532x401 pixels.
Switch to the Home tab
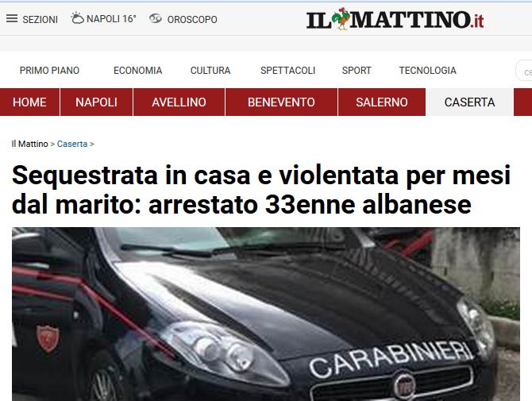click(29, 102)
